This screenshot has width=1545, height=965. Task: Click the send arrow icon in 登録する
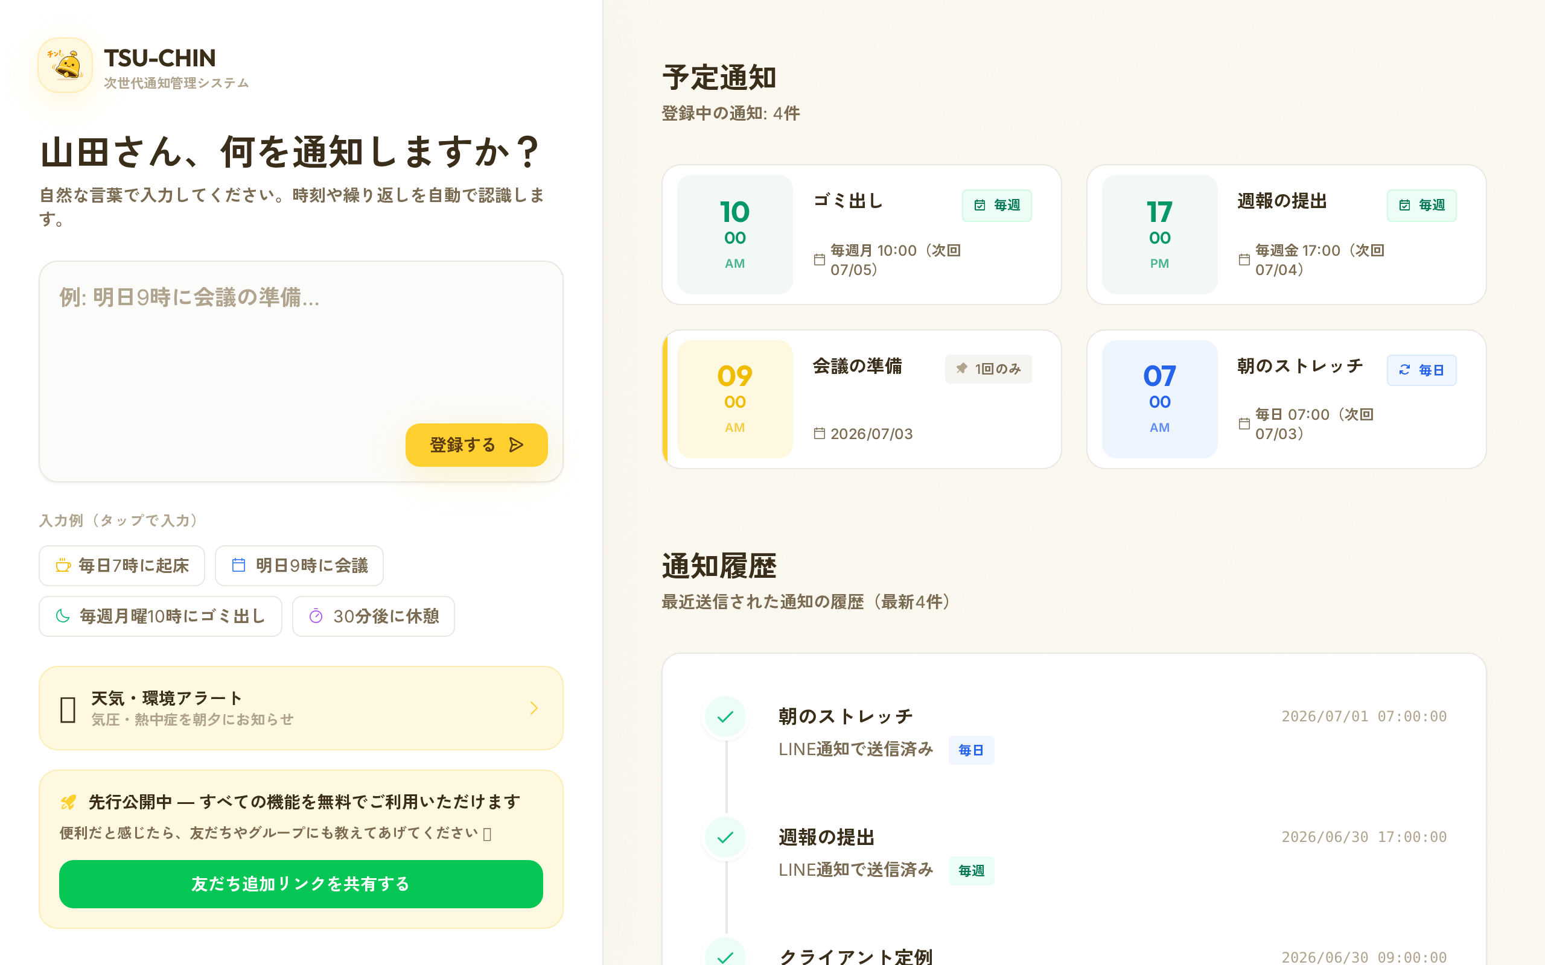[x=517, y=445]
